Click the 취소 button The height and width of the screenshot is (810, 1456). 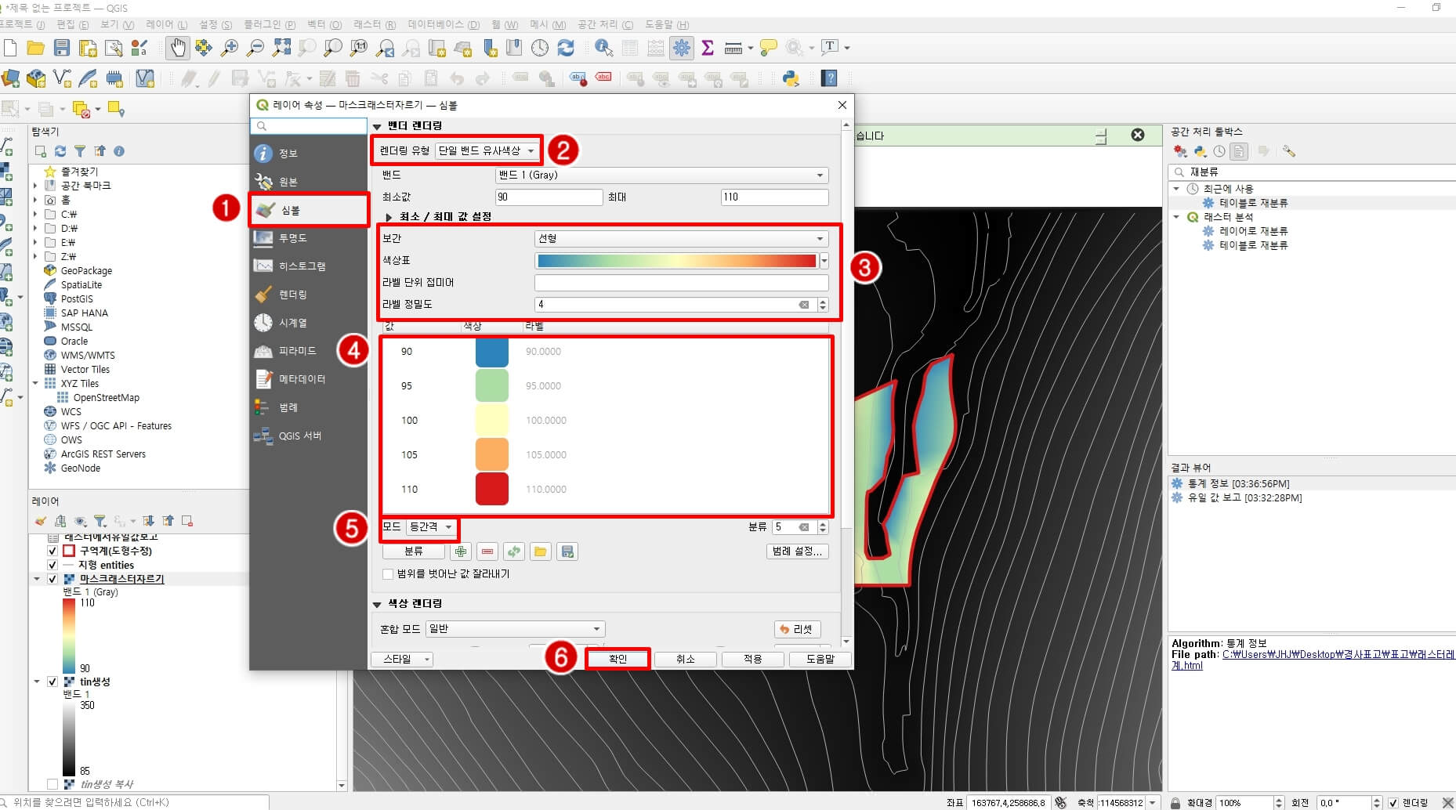(685, 660)
